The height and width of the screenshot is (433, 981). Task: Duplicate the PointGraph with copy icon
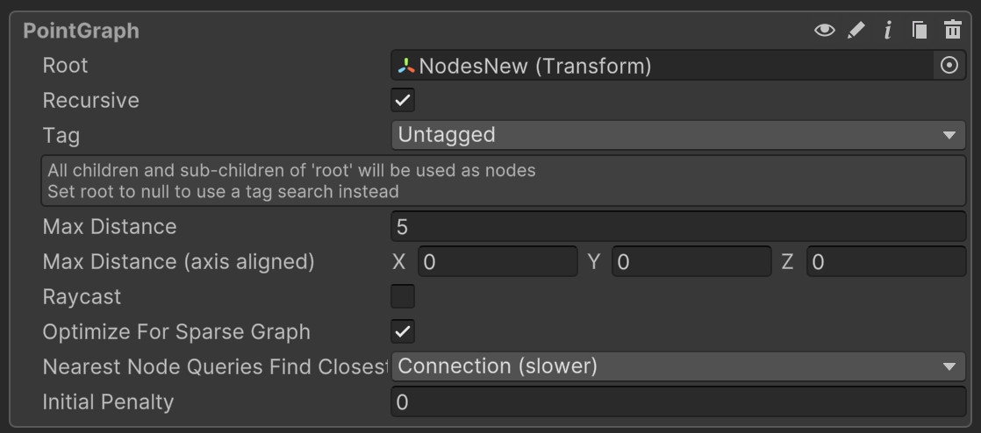click(920, 31)
